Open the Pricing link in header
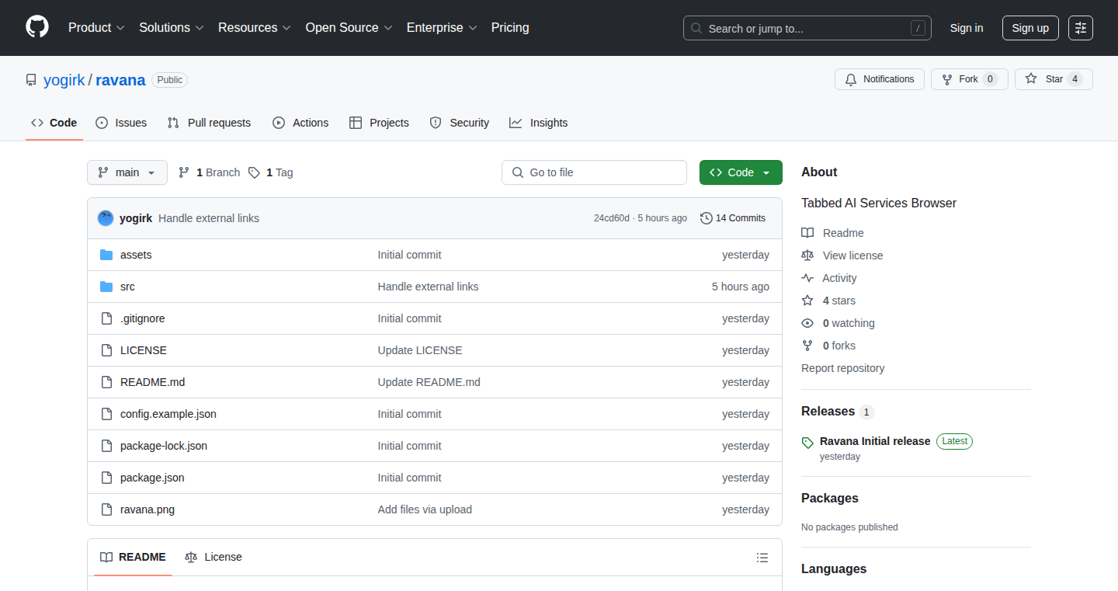Image resolution: width=1118 pixels, height=591 pixels. coord(510,28)
